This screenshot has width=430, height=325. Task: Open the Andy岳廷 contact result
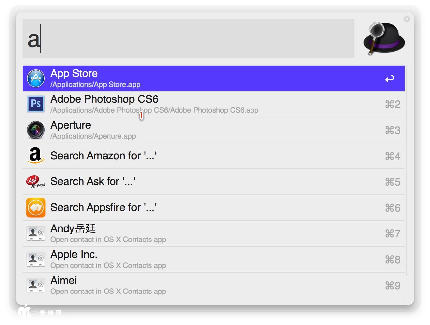(212, 233)
